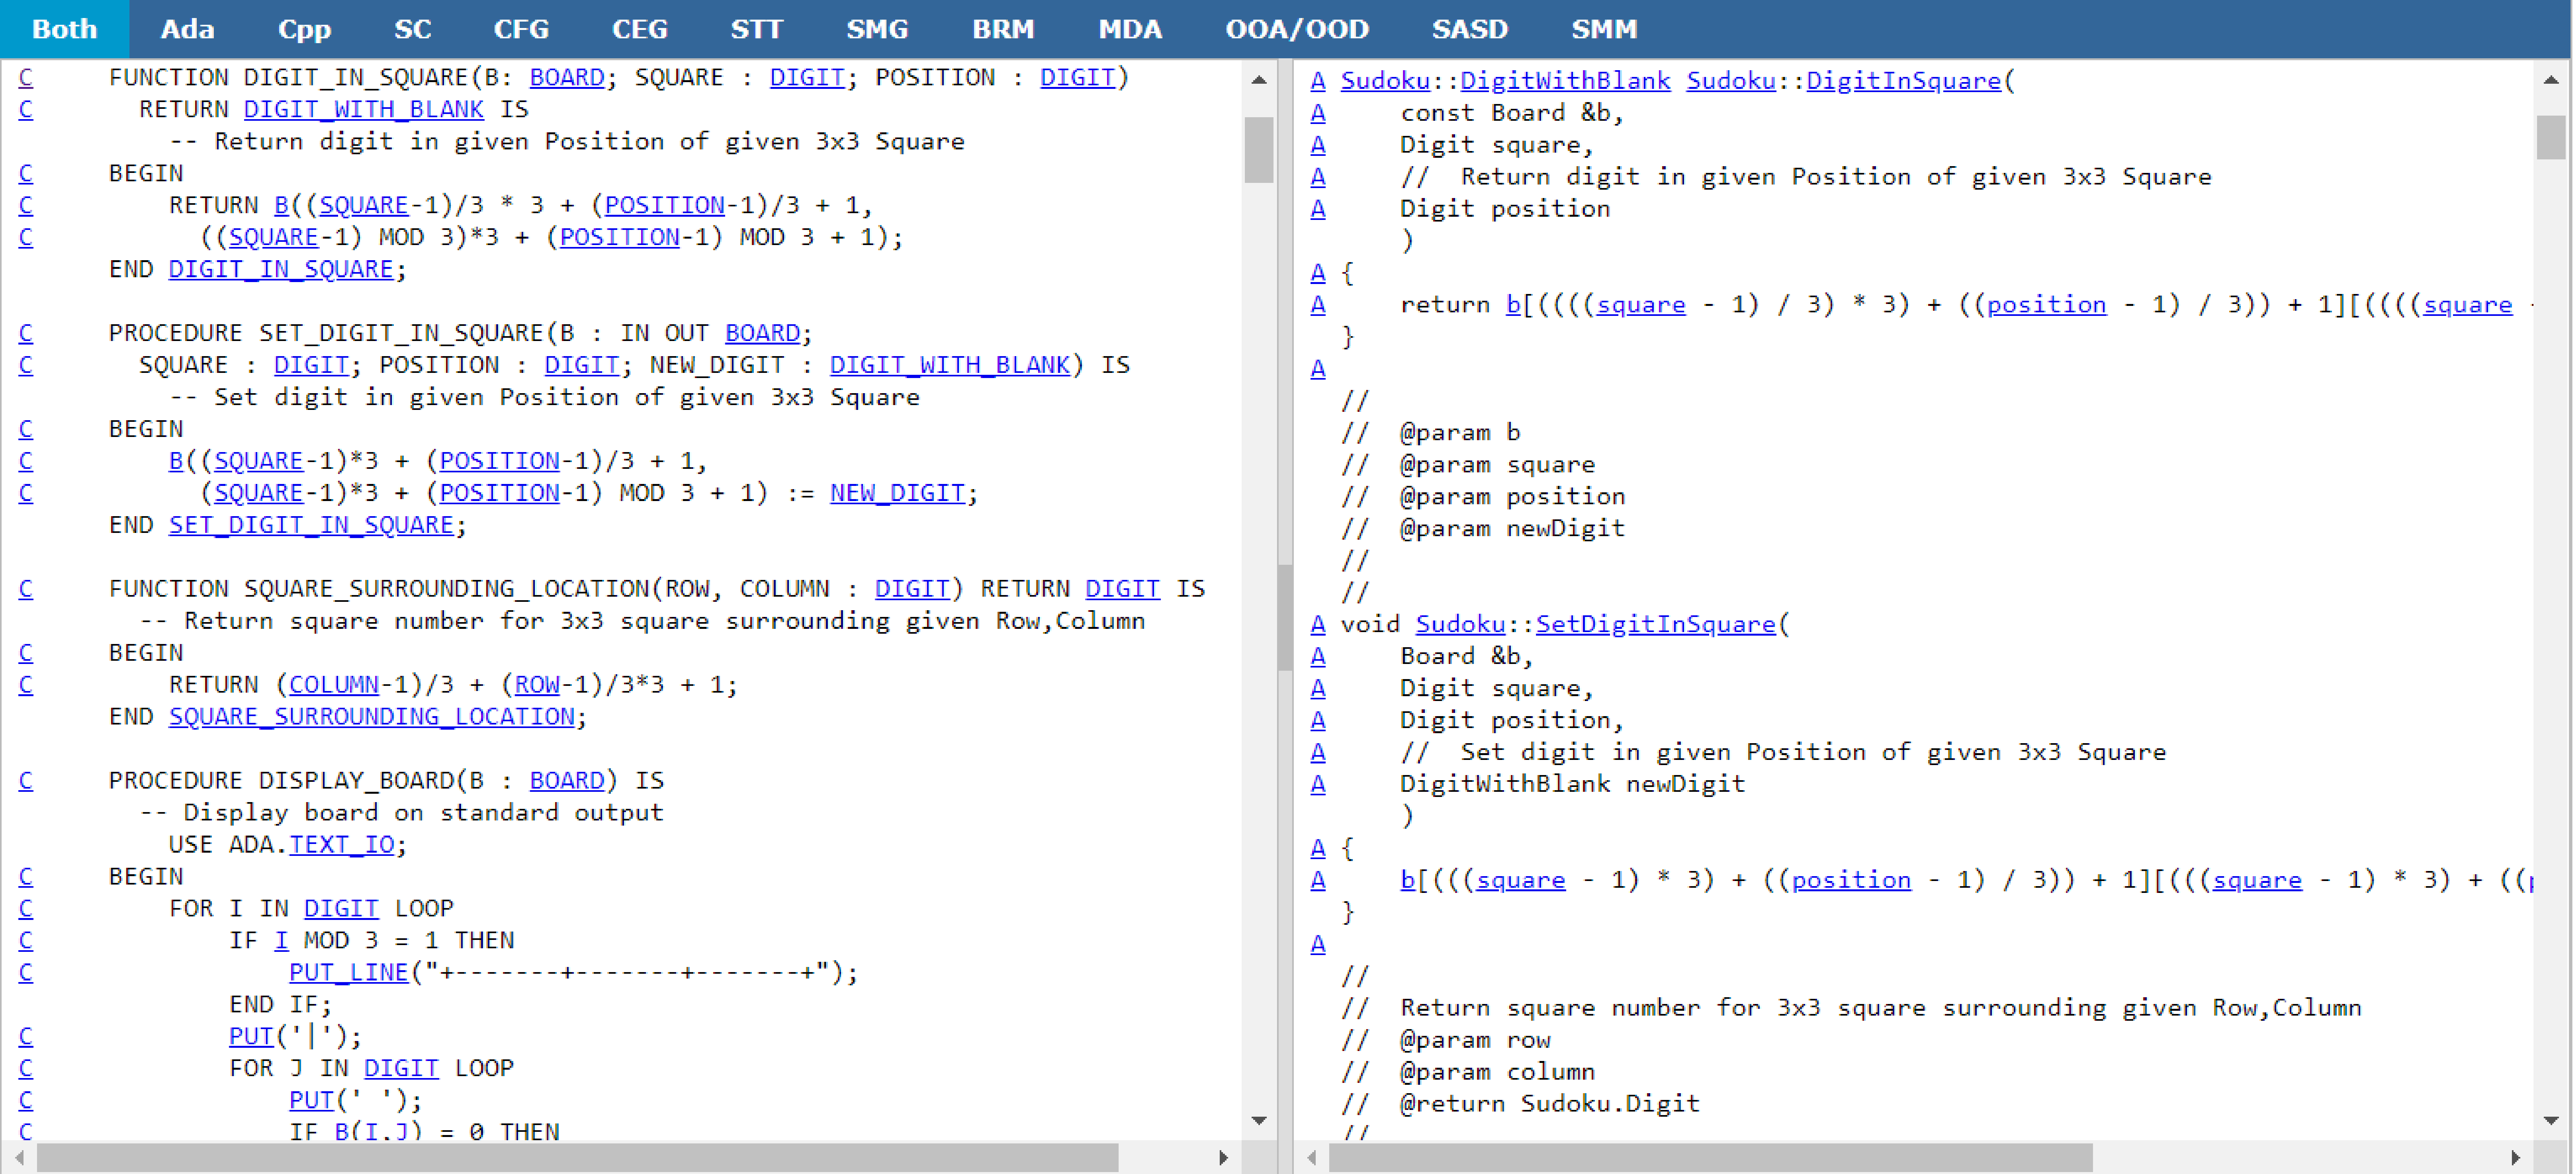Viewport: 2576px width, 1174px height.
Task: Click A link beside void Sudoku::SetDigitInSquare
Action: coord(1318,625)
